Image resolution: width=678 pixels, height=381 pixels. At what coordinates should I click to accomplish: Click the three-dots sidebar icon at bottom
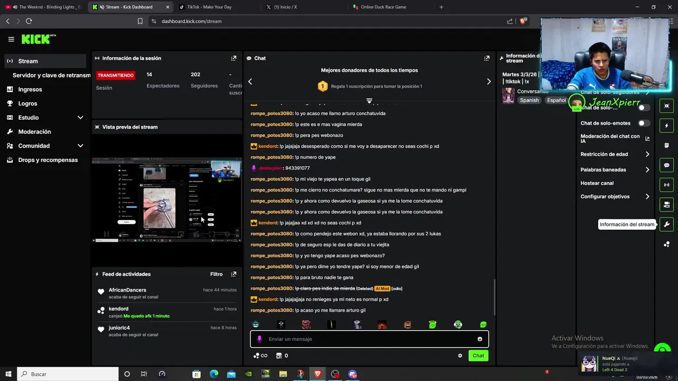point(666,244)
